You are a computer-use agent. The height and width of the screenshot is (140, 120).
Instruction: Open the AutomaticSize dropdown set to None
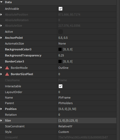87,44
